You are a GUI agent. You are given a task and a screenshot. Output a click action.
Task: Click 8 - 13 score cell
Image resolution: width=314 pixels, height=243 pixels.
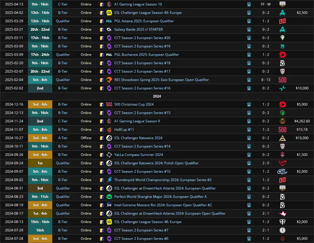(x=266, y=80)
